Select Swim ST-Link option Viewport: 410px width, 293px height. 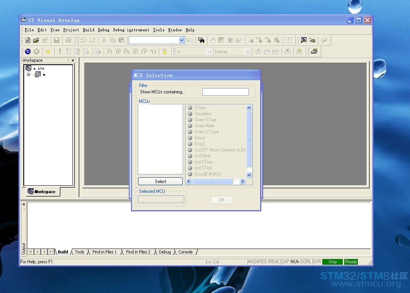click(207, 132)
